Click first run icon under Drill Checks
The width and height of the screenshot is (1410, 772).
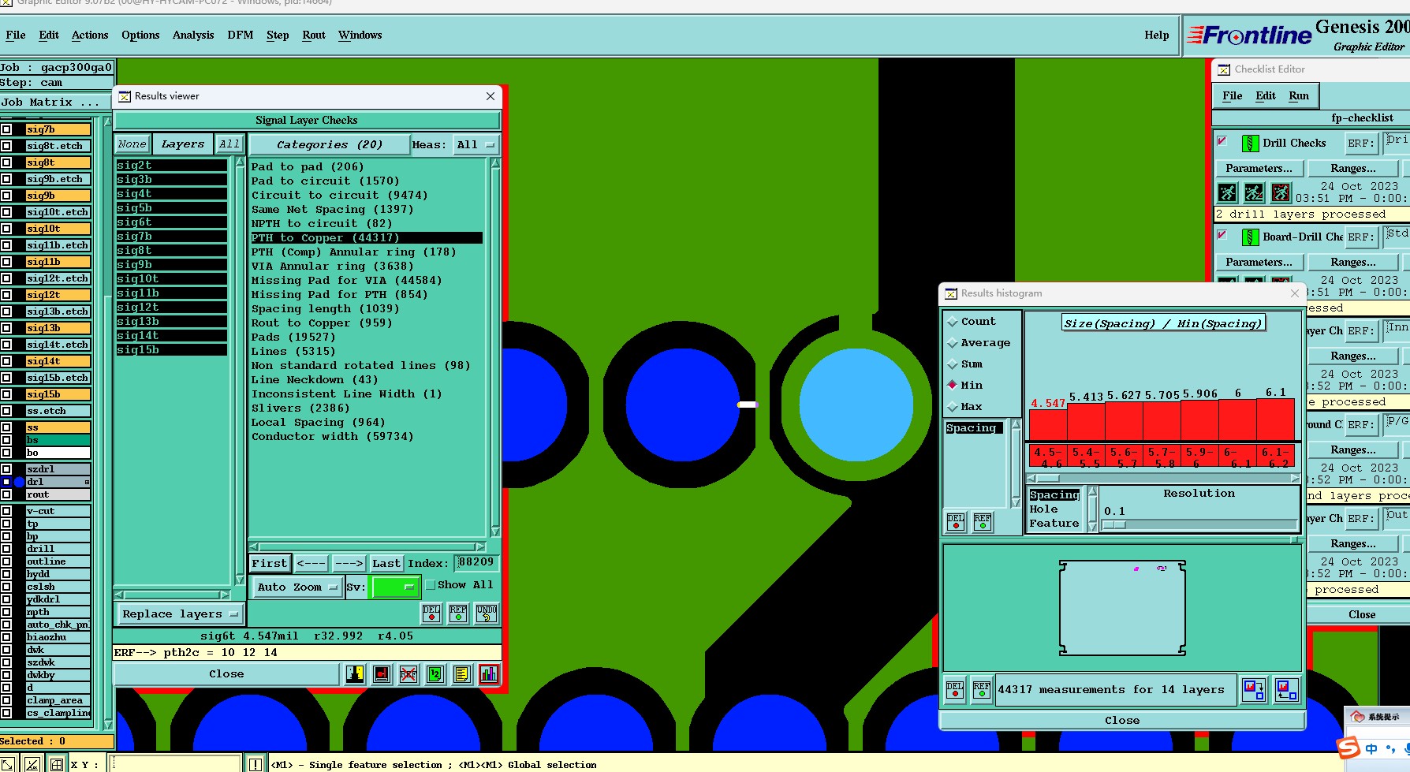(1227, 192)
